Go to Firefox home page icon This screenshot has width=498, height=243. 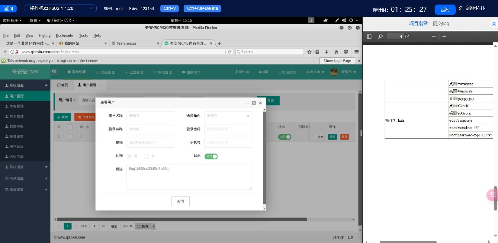tap(336, 52)
